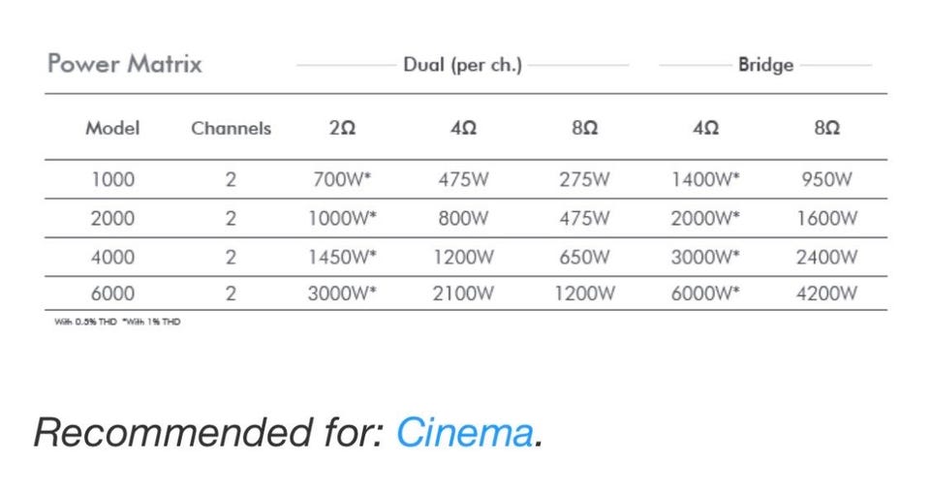The width and height of the screenshot is (930, 493).
Task: Click the Bridge group header
Action: (x=765, y=66)
